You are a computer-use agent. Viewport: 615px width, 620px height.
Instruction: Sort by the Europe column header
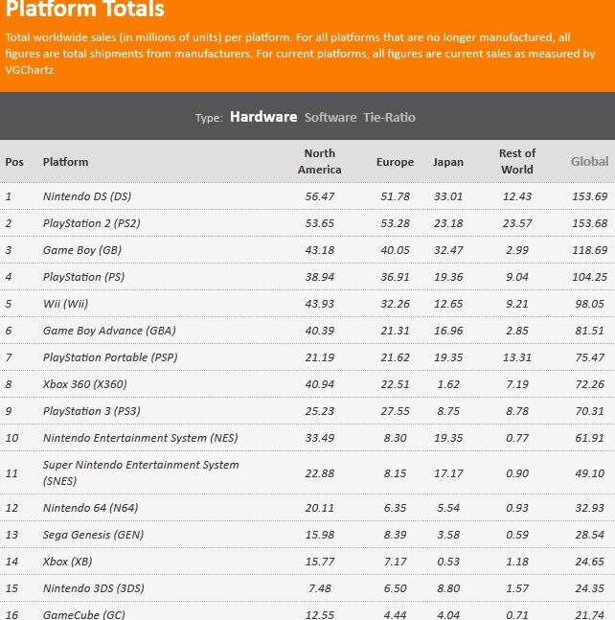coord(395,162)
